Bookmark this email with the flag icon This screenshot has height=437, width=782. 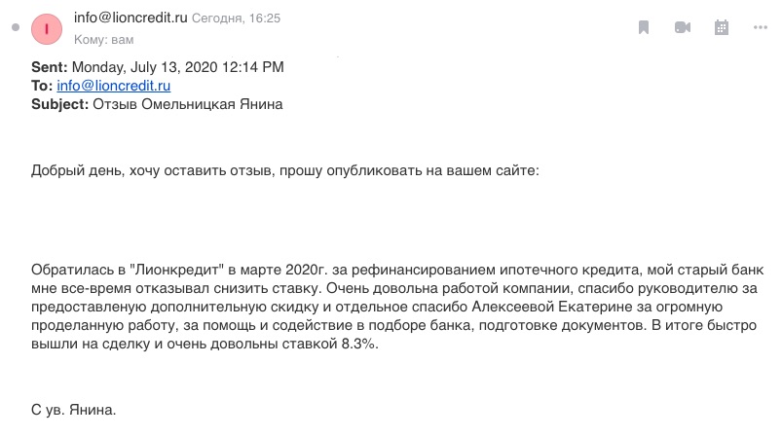pyautogui.click(x=644, y=27)
